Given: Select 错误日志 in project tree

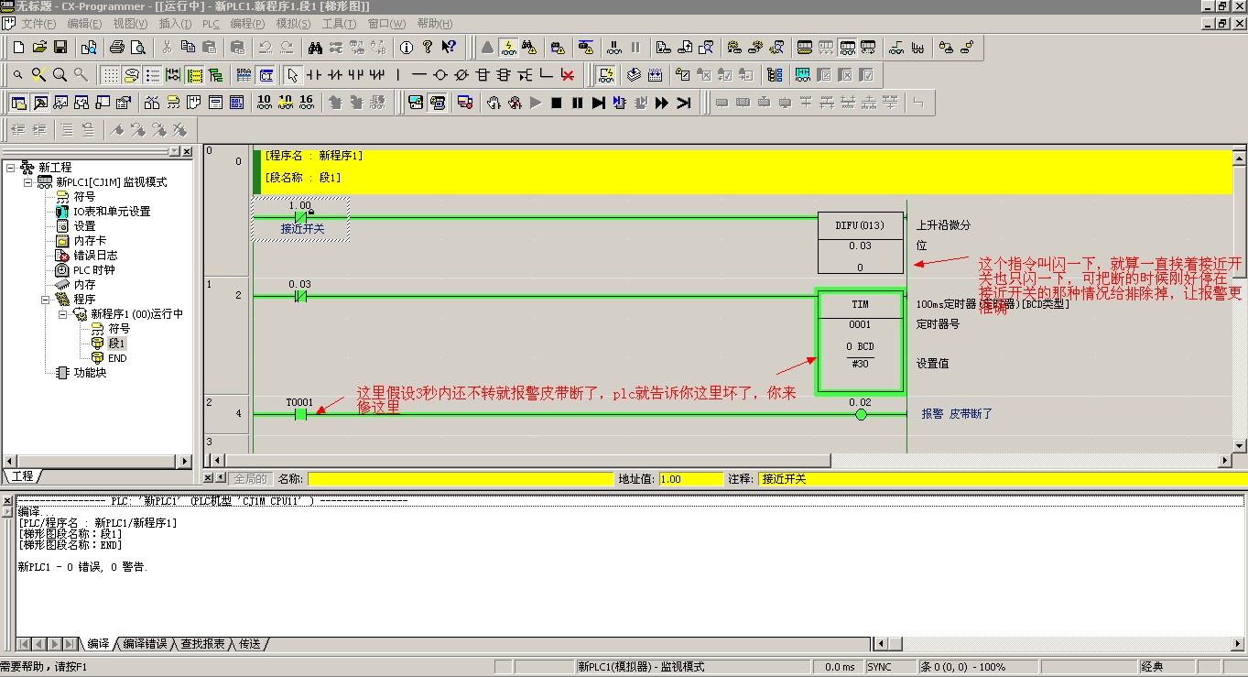Looking at the screenshot, I should [x=95, y=256].
